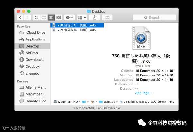Viewport: 193px width, 132px height.
Task: Close the Finder window with red button
Action: [x=18, y=11]
